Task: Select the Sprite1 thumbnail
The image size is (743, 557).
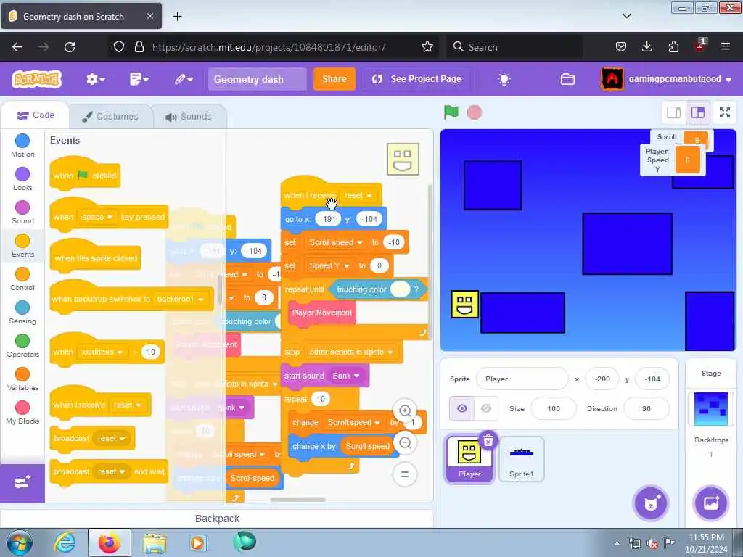Action: click(521, 459)
